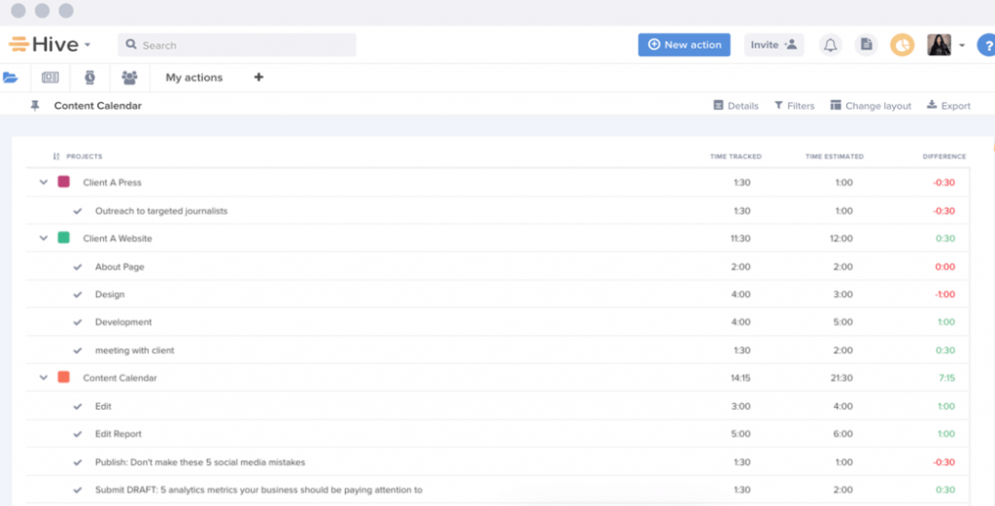Open the projects folder icon
The width and height of the screenshot is (995, 506).
click(x=11, y=78)
